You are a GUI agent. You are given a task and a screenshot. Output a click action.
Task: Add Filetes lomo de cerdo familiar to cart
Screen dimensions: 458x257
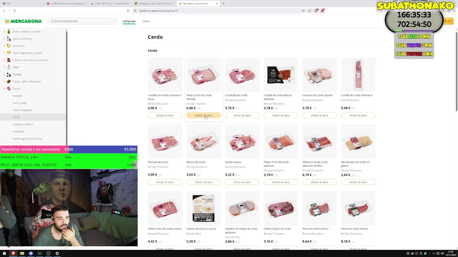pyautogui.click(x=204, y=115)
